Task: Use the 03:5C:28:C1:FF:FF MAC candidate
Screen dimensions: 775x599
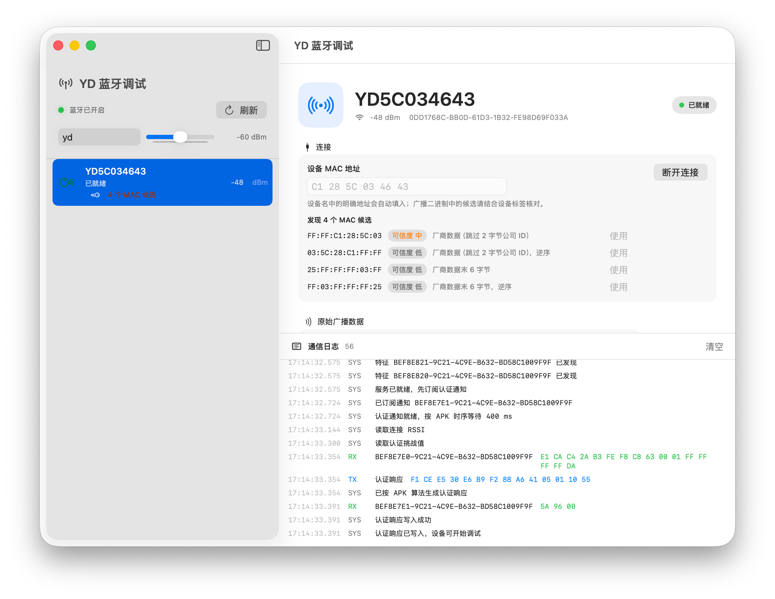Action: tap(619, 253)
